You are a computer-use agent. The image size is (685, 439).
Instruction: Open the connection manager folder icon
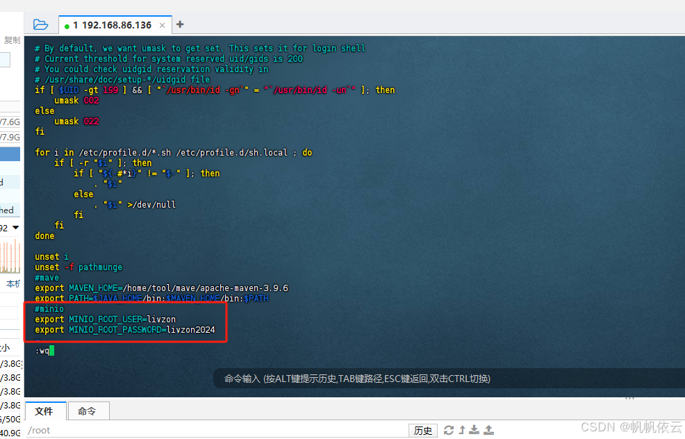coord(40,24)
